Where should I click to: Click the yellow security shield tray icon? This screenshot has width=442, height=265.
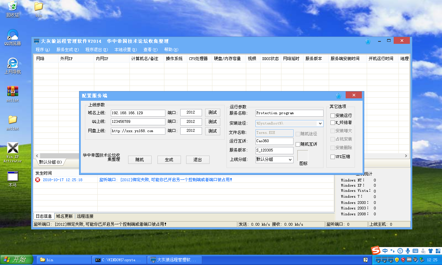[x=397, y=259]
